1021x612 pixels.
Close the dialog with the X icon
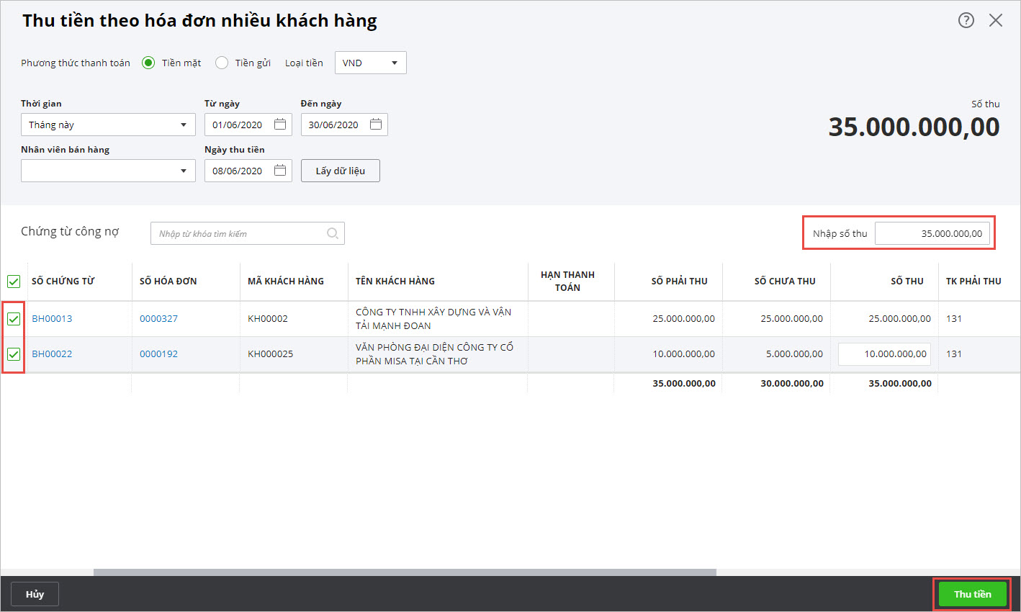pyautogui.click(x=996, y=20)
